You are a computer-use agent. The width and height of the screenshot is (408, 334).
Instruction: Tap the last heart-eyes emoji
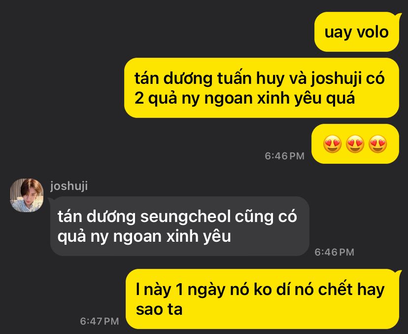point(378,144)
